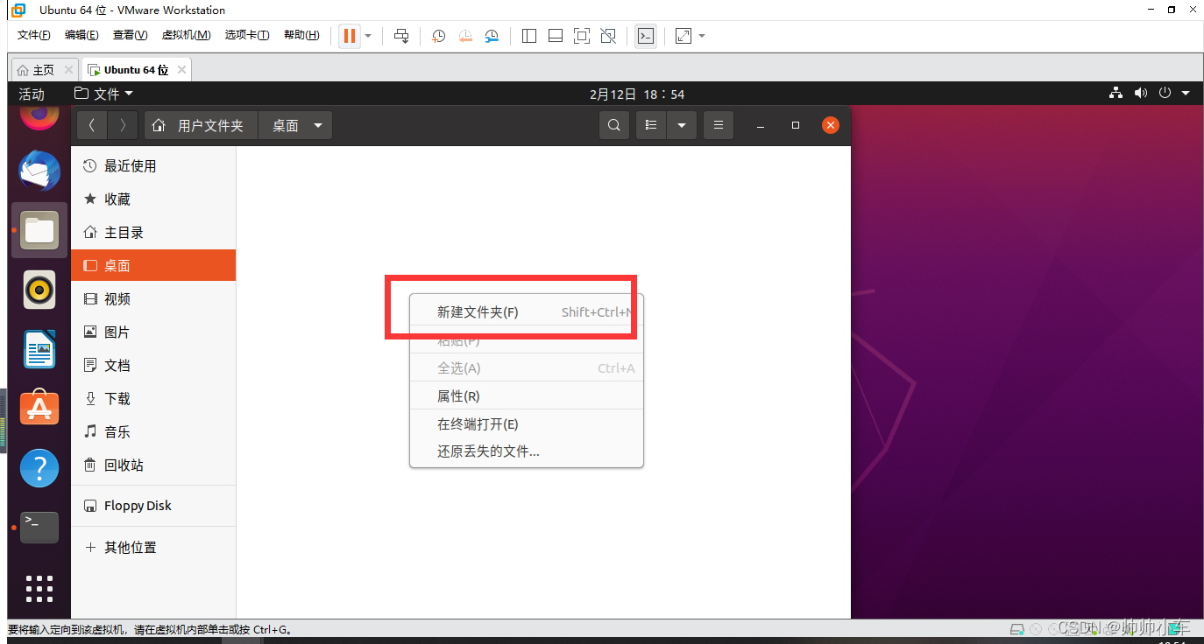Screen dimensions: 1204x644
Task: Open the VMware 编辑(E) menu
Action: coord(81,35)
